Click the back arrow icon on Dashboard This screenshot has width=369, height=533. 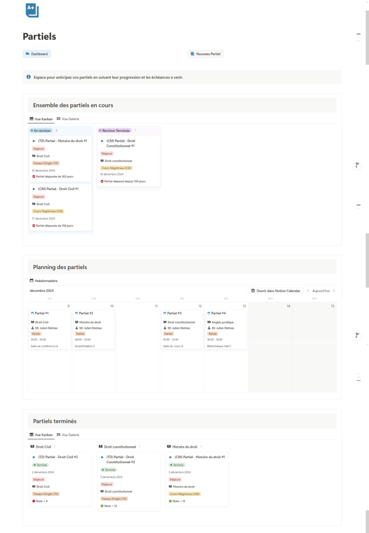tap(27, 54)
